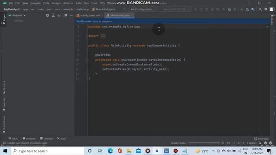
Task: Toggle the Build Variants sidebar button
Action: click(4, 124)
